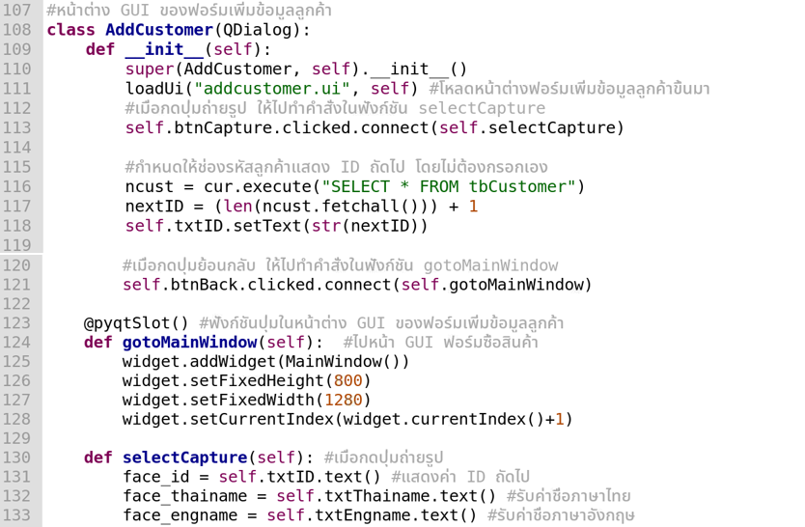The height and width of the screenshot is (527, 805).
Task: Click the super keyword on line 110
Action: click(150, 69)
